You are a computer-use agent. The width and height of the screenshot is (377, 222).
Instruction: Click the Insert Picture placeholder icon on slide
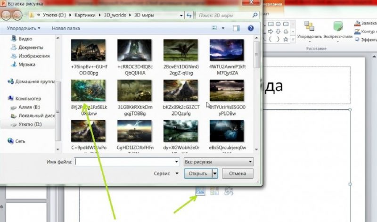(200, 191)
